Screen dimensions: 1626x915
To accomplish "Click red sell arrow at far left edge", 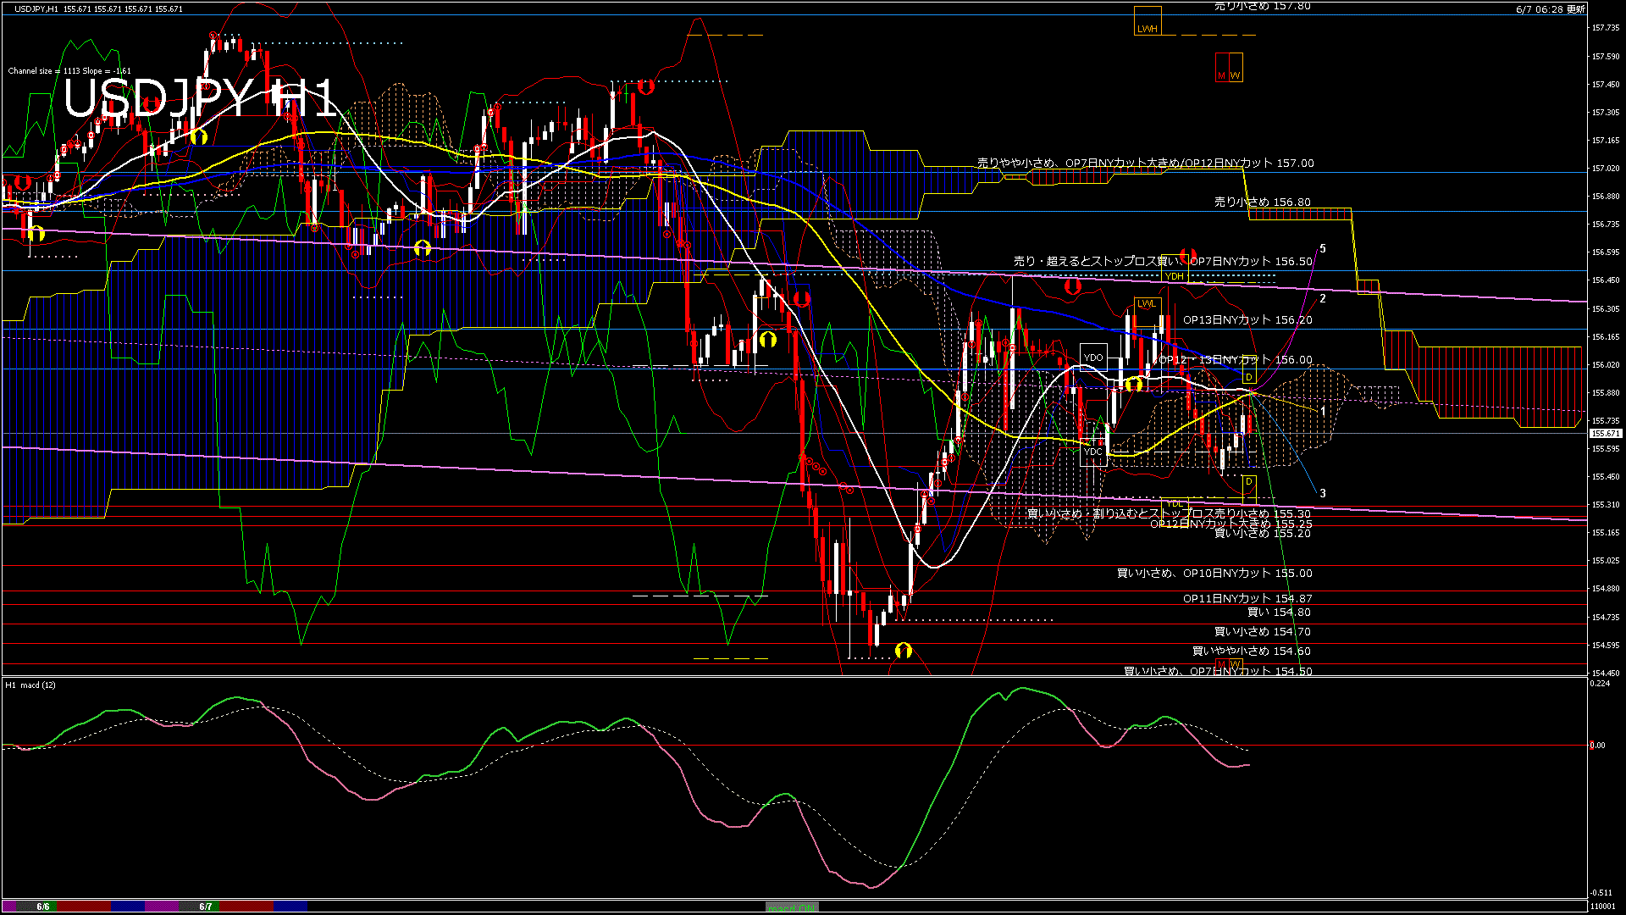I will click(x=22, y=183).
